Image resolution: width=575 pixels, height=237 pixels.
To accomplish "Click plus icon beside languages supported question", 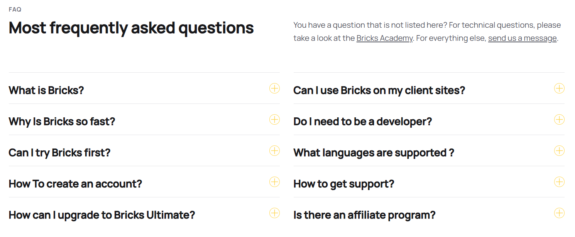I will [x=559, y=151].
